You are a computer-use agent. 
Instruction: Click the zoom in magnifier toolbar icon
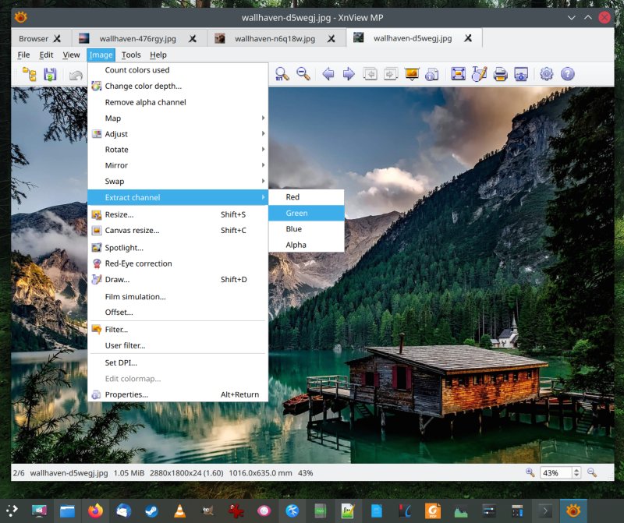click(x=282, y=74)
